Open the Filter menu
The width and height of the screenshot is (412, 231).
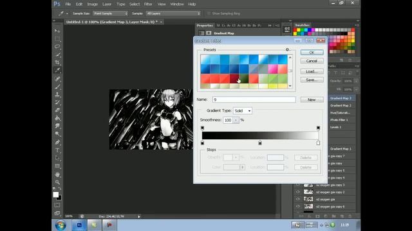click(x=148, y=4)
